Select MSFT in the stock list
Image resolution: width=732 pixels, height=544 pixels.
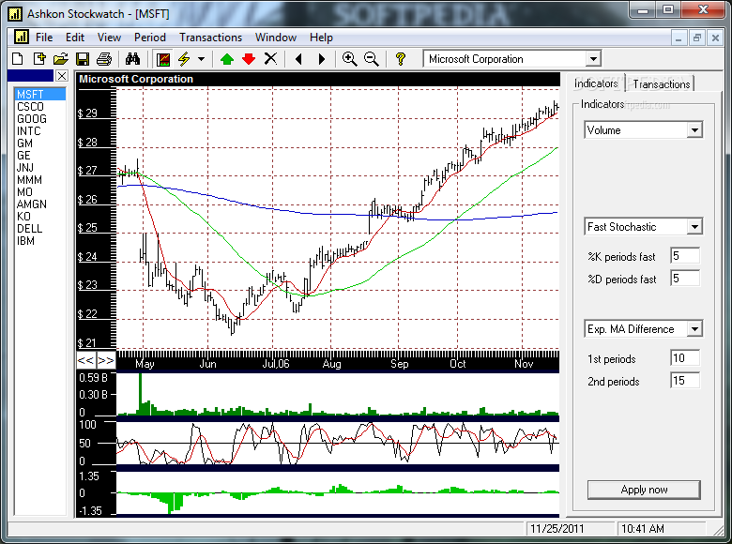(40, 94)
